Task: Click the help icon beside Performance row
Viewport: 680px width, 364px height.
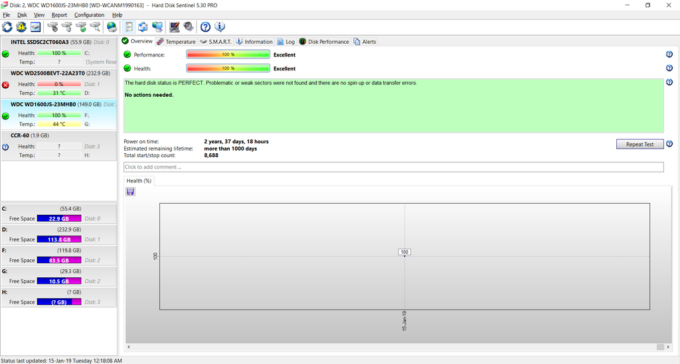Action: (x=669, y=54)
